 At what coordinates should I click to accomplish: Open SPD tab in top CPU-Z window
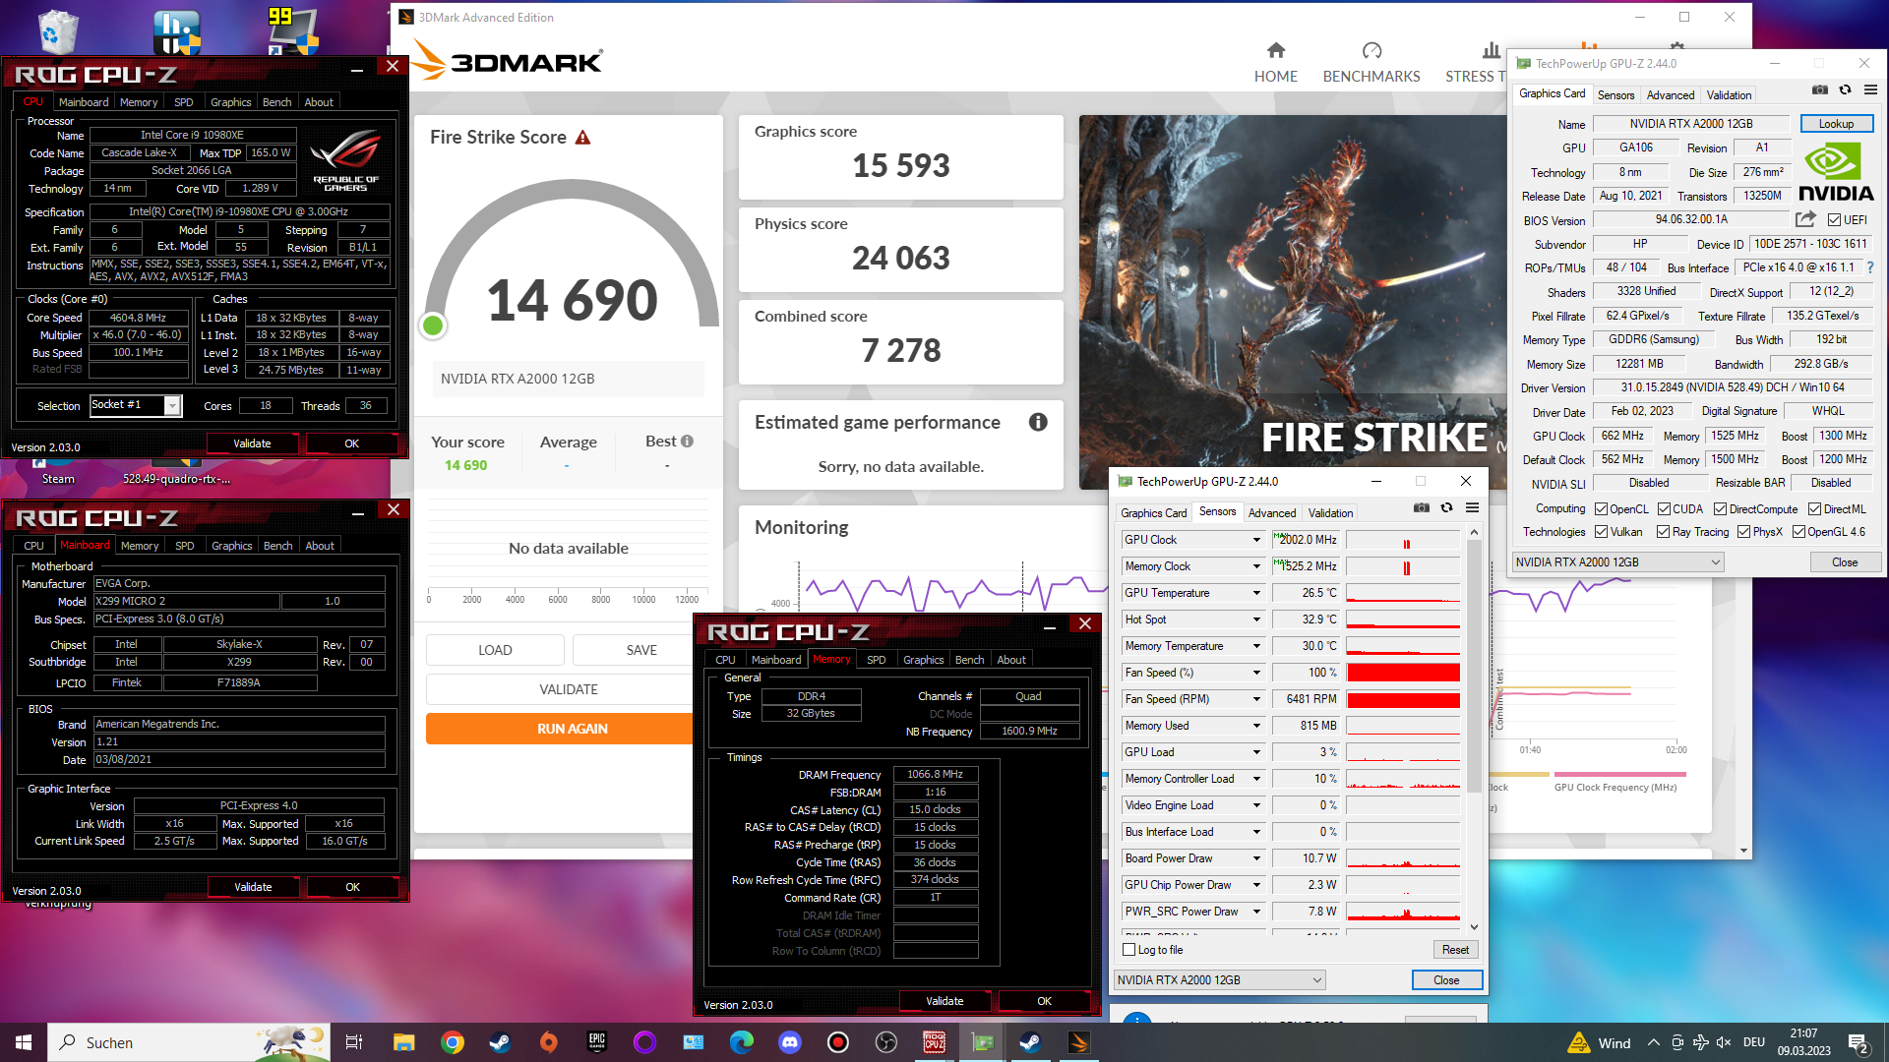click(x=183, y=102)
